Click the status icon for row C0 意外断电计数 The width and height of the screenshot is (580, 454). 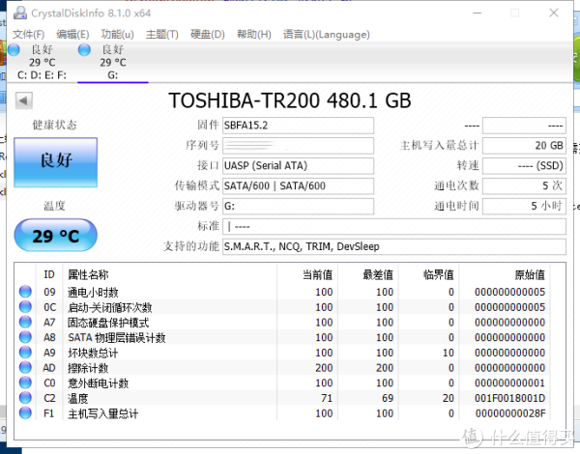coord(25,383)
